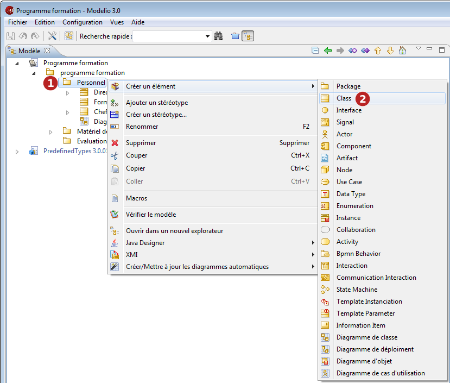Image resolution: width=450 pixels, height=383 pixels.
Task: Click the Redo arrow toolbar icon
Action: [35, 36]
